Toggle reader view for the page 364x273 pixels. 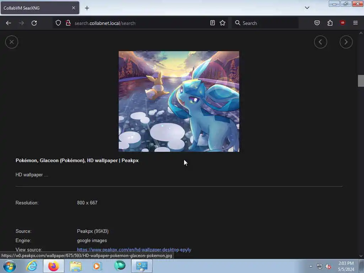click(213, 23)
